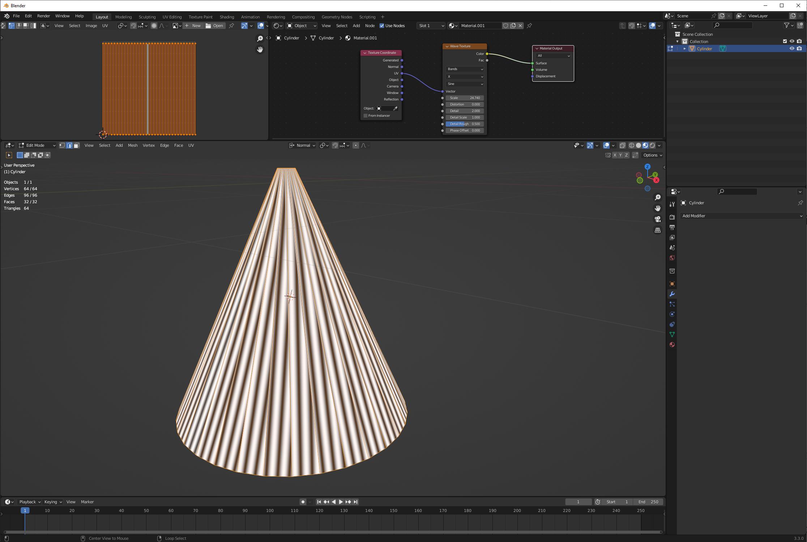Expand the Cylinder item in outliner

coord(684,48)
